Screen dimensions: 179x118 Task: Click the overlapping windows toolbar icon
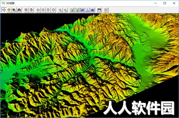[14, 10]
